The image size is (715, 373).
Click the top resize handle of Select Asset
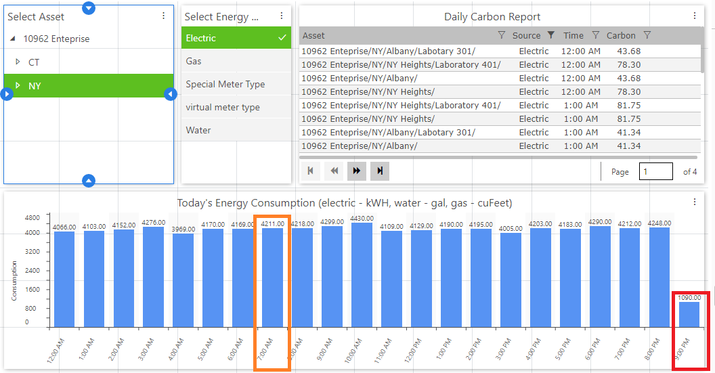click(89, 8)
